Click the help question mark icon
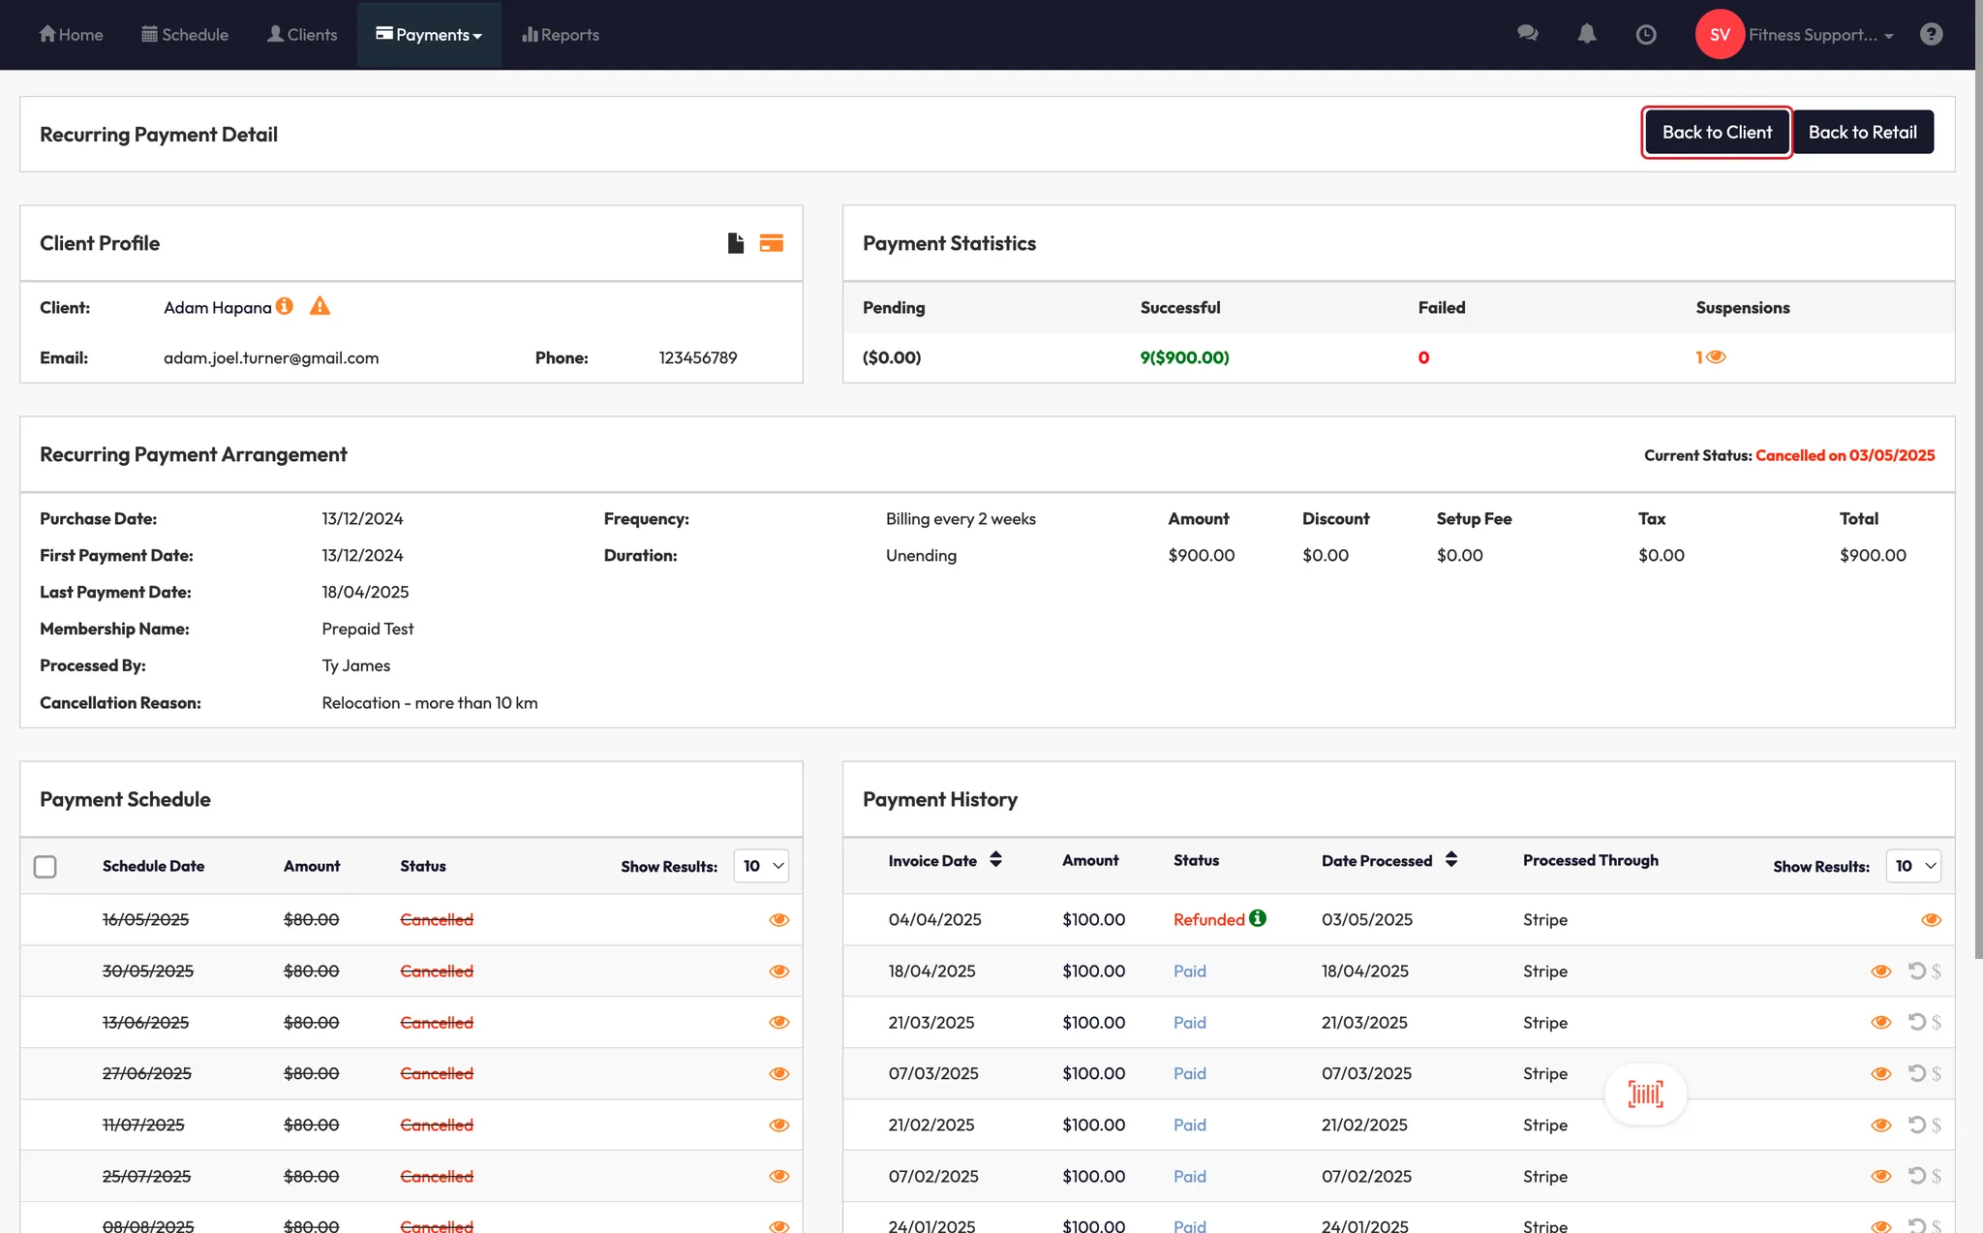1983x1233 pixels. coord(1931,35)
